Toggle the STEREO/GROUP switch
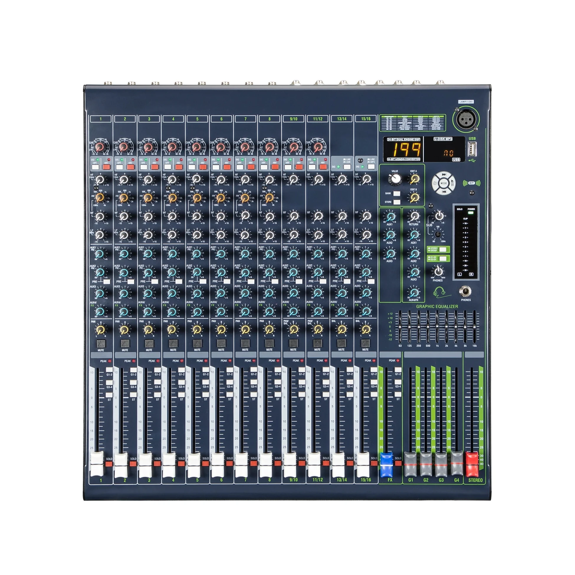Viewport: 575px width, 575px height. tap(443, 250)
